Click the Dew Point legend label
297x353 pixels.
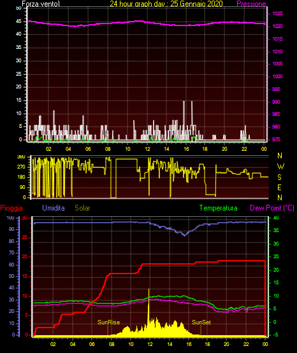[x=272, y=208]
